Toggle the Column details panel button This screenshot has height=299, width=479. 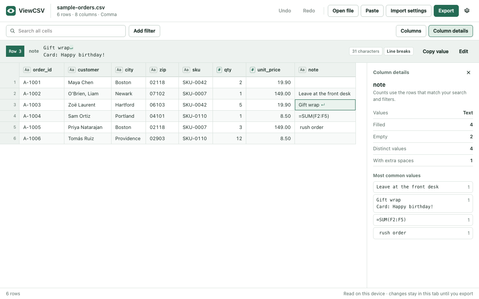click(x=451, y=31)
